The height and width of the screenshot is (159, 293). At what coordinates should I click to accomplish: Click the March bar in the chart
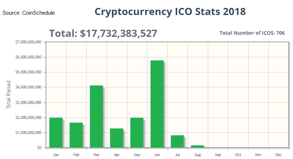pyautogui.click(x=96, y=116)
